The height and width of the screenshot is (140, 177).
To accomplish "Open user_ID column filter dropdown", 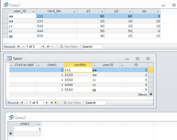I will click(33, 12).
